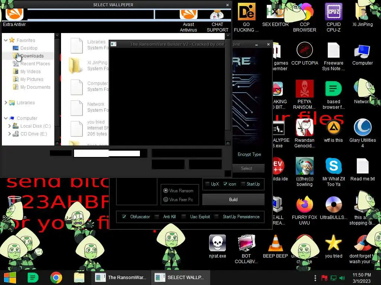The width and height of the screenshot is (381, 285).
Task: Expand the Local Disk (C:) node
Action: 9,126
